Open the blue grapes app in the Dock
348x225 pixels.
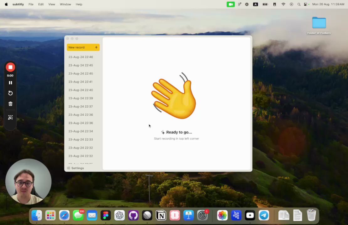pyautogui.click(x=236, y=215)
